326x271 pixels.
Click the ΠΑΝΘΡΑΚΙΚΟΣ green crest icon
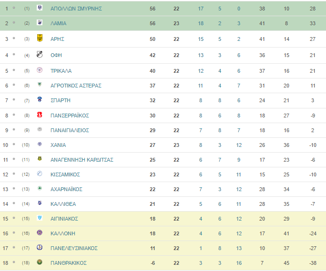coord(40,262)
